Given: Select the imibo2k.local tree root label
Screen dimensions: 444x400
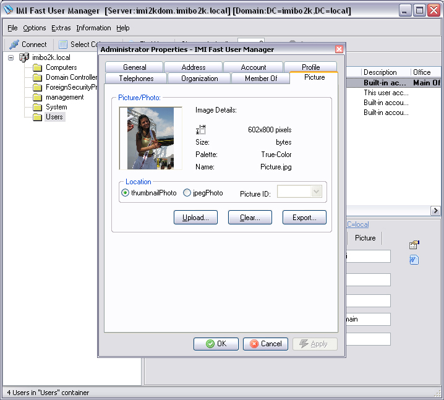Looking at the screenshot, I should (x=51, y=57).
